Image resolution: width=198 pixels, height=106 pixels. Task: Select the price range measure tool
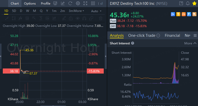point(41,19)
